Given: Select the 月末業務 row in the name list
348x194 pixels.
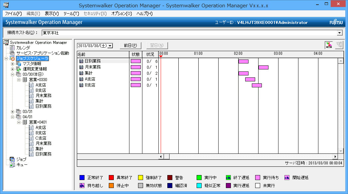Looking at the screenshot, I should (92, 67).
